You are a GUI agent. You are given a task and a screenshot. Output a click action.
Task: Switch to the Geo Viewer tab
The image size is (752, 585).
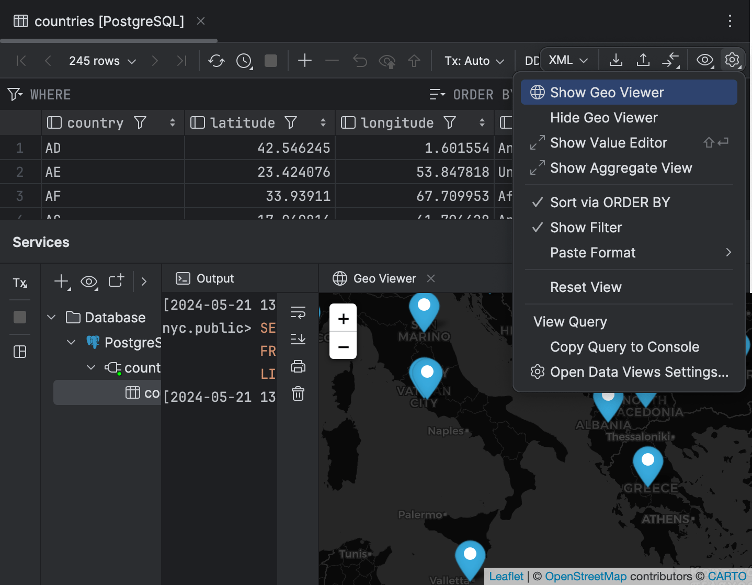383,278
